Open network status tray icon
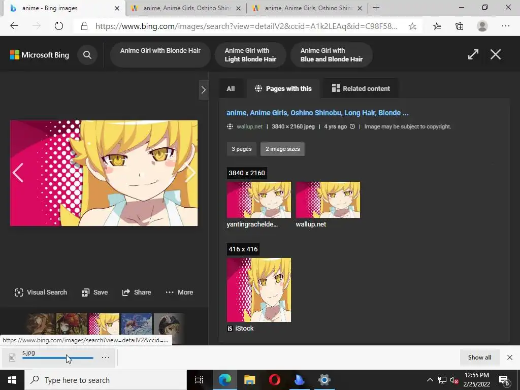 (x=442, y=380)
